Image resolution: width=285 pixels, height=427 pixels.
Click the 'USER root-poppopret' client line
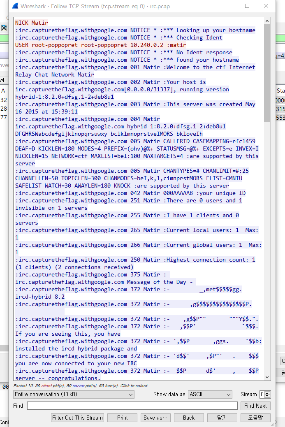pyautogui.click(x=101, y=45)
